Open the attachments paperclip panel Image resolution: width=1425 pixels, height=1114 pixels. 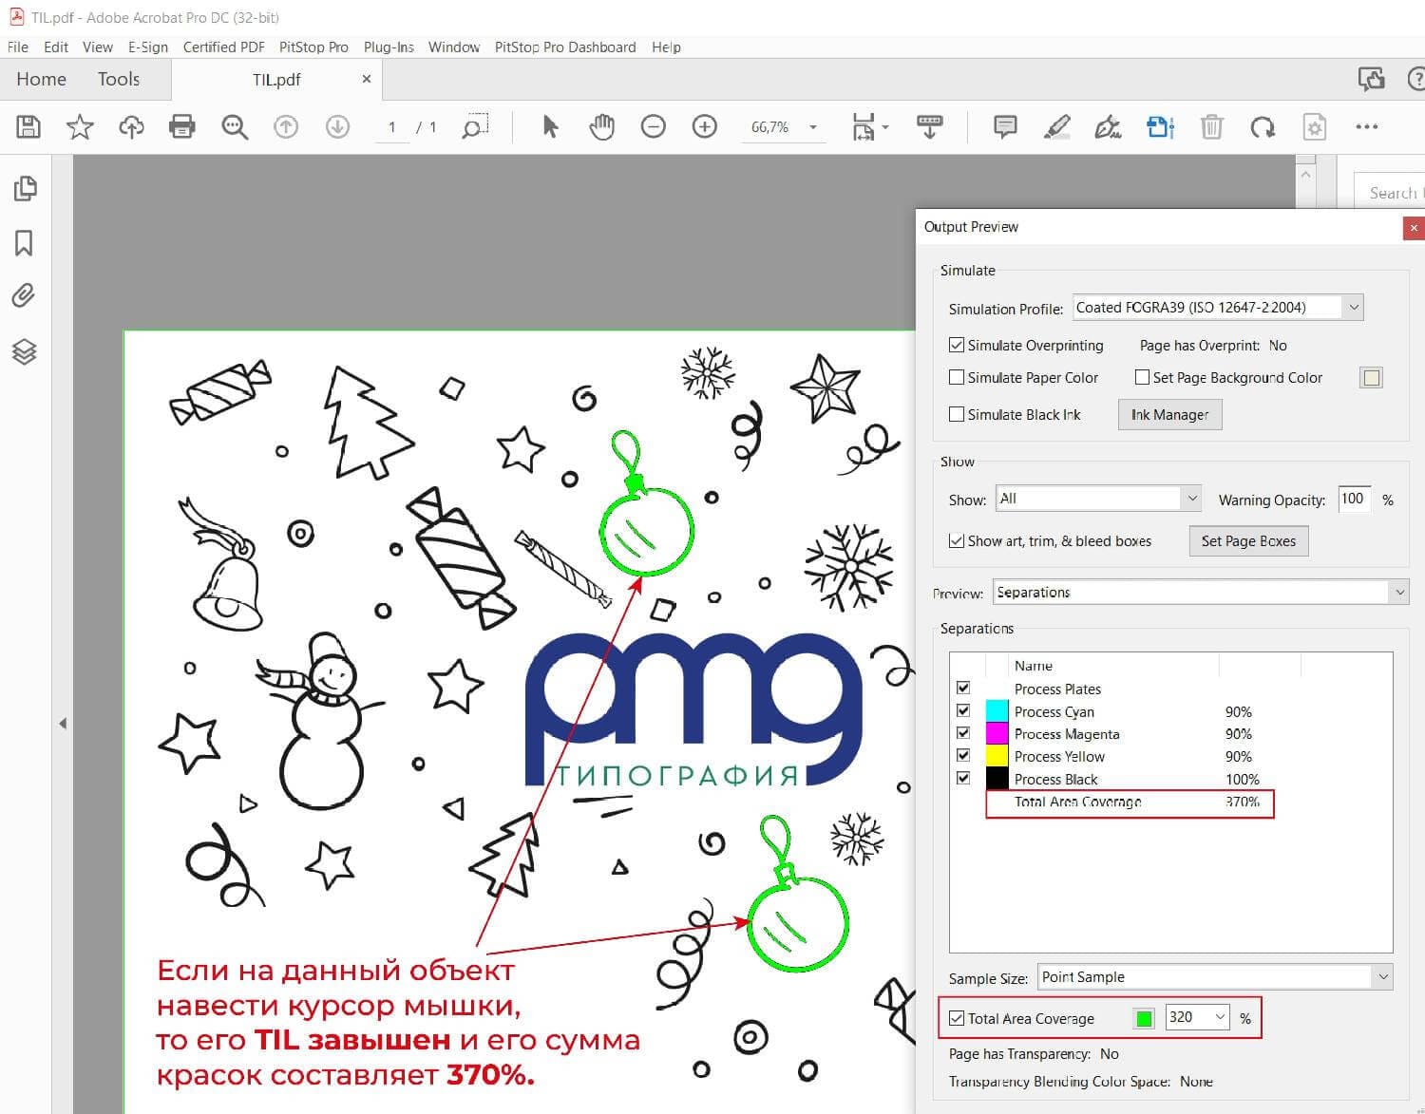(24, 295)
